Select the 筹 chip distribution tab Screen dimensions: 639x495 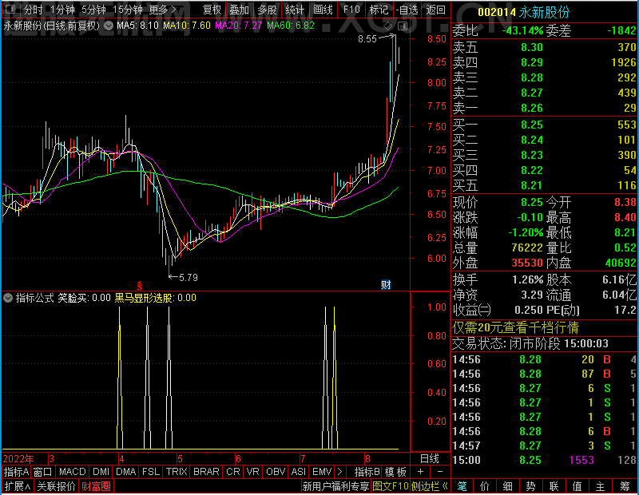[625, 486]
